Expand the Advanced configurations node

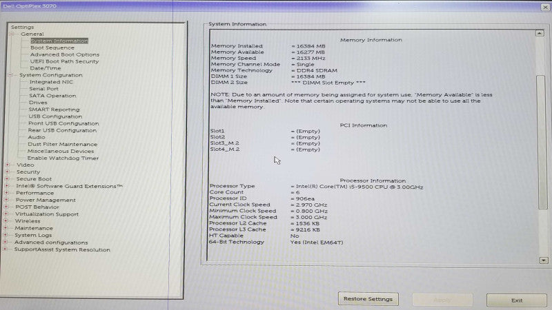click(x=6, y=242)
